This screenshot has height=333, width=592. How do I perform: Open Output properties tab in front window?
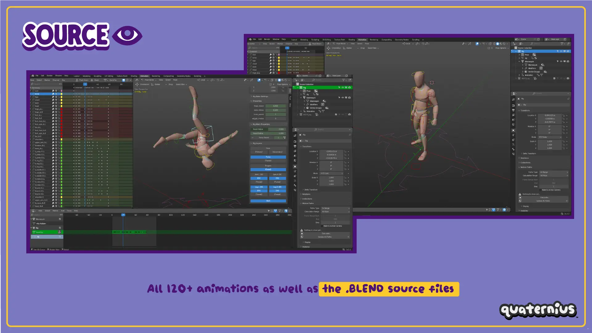pos(295,146)
